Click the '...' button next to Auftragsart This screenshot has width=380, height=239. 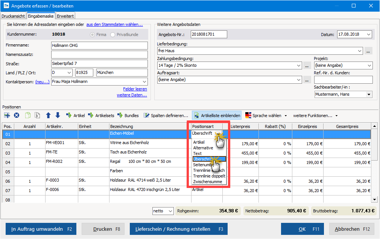[x=307, y=80]
